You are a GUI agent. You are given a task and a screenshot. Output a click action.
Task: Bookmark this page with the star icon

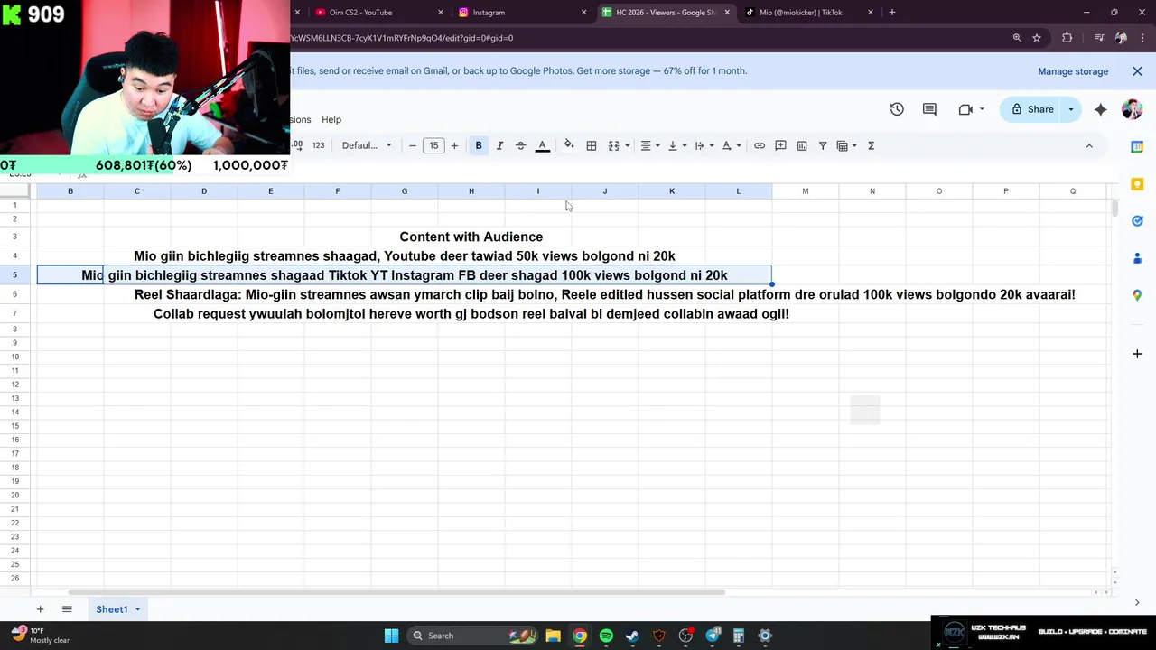(x=1037, y=38)
